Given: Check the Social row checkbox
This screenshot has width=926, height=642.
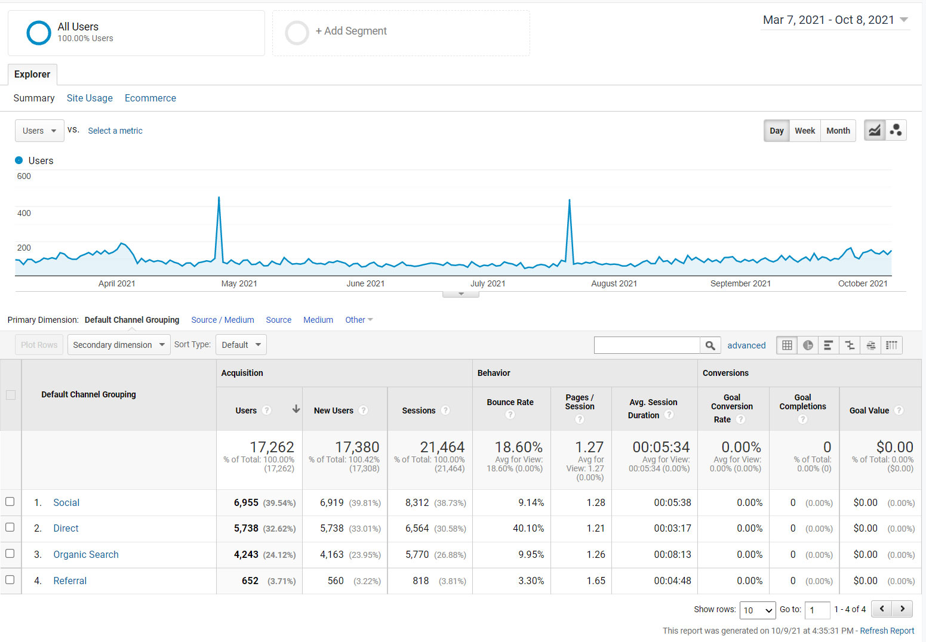Looking at the screenshot, I should pos(10,502).
